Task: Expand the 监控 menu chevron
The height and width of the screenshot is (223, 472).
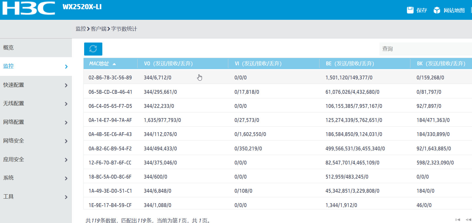Action: (66, 67)
